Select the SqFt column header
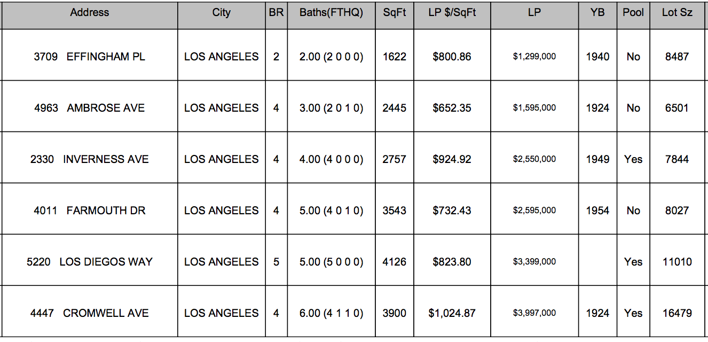This screenshot has height=342, width=708. [395, 12]
